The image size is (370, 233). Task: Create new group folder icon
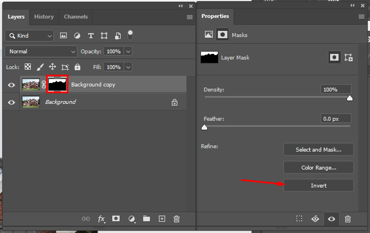click(147, 218)
